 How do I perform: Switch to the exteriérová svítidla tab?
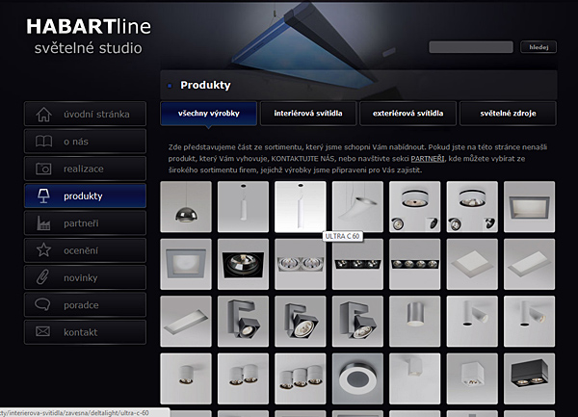coord(408,114)
